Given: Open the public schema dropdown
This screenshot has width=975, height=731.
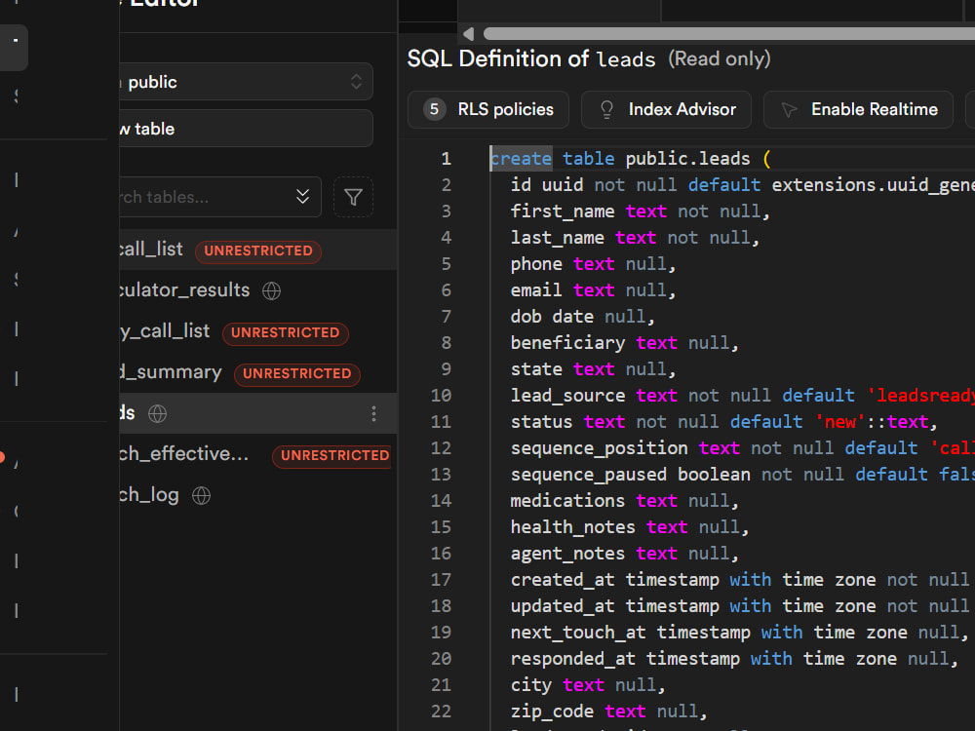Looking at the screenshot, I should [247, 82].
